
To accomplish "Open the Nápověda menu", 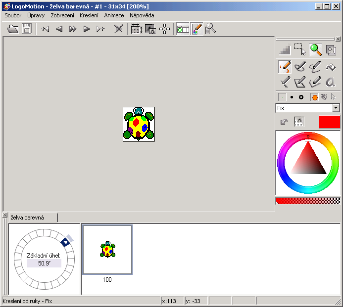I will (x=142, y=15).
